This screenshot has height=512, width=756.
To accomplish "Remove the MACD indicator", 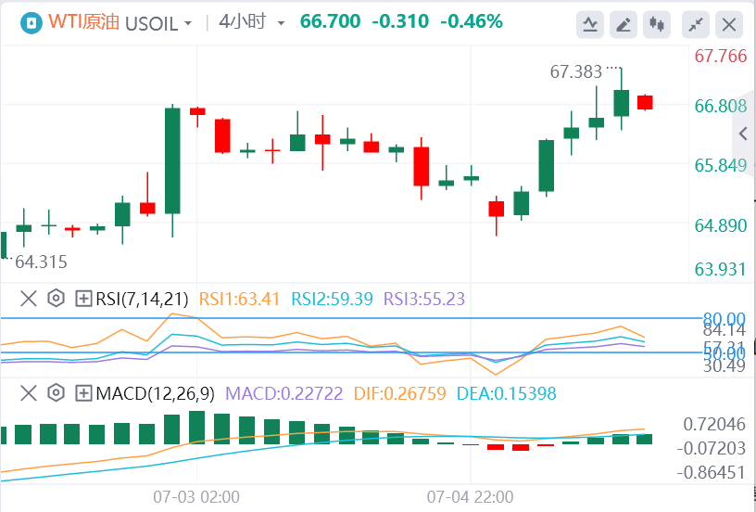I will click(x=29, y=393).
